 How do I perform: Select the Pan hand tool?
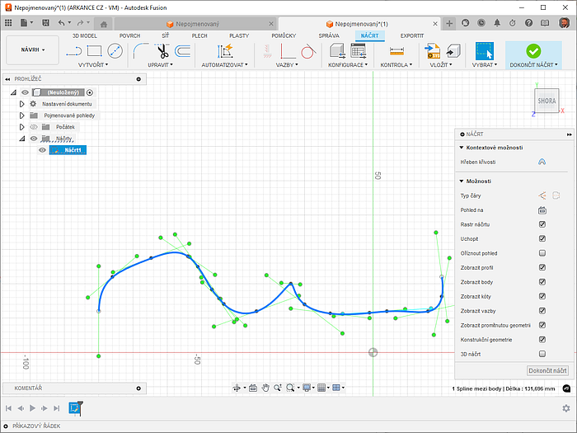266,388
